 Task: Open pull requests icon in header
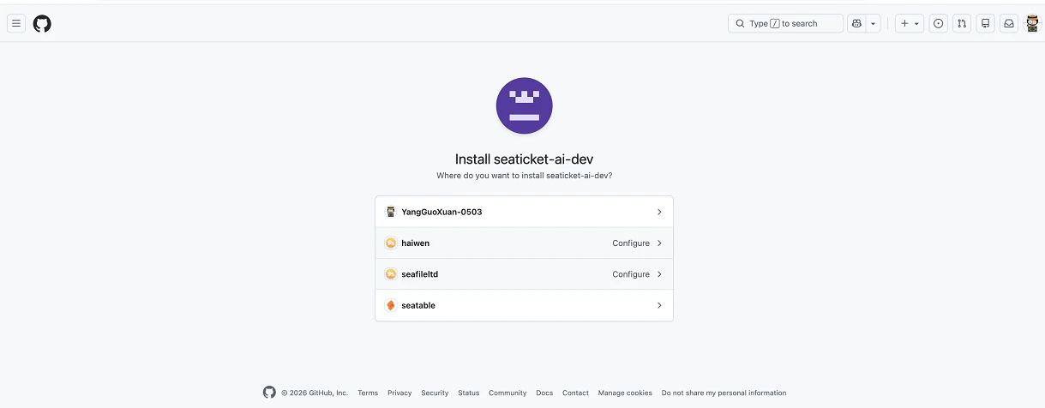point(962,24)
